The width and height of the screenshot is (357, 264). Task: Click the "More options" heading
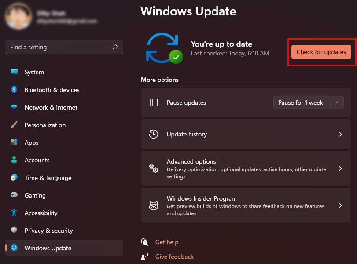coord(160,80)
